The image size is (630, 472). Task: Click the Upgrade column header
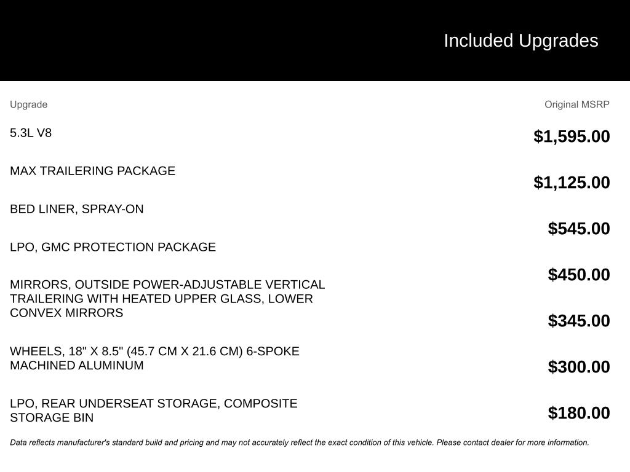28,104
